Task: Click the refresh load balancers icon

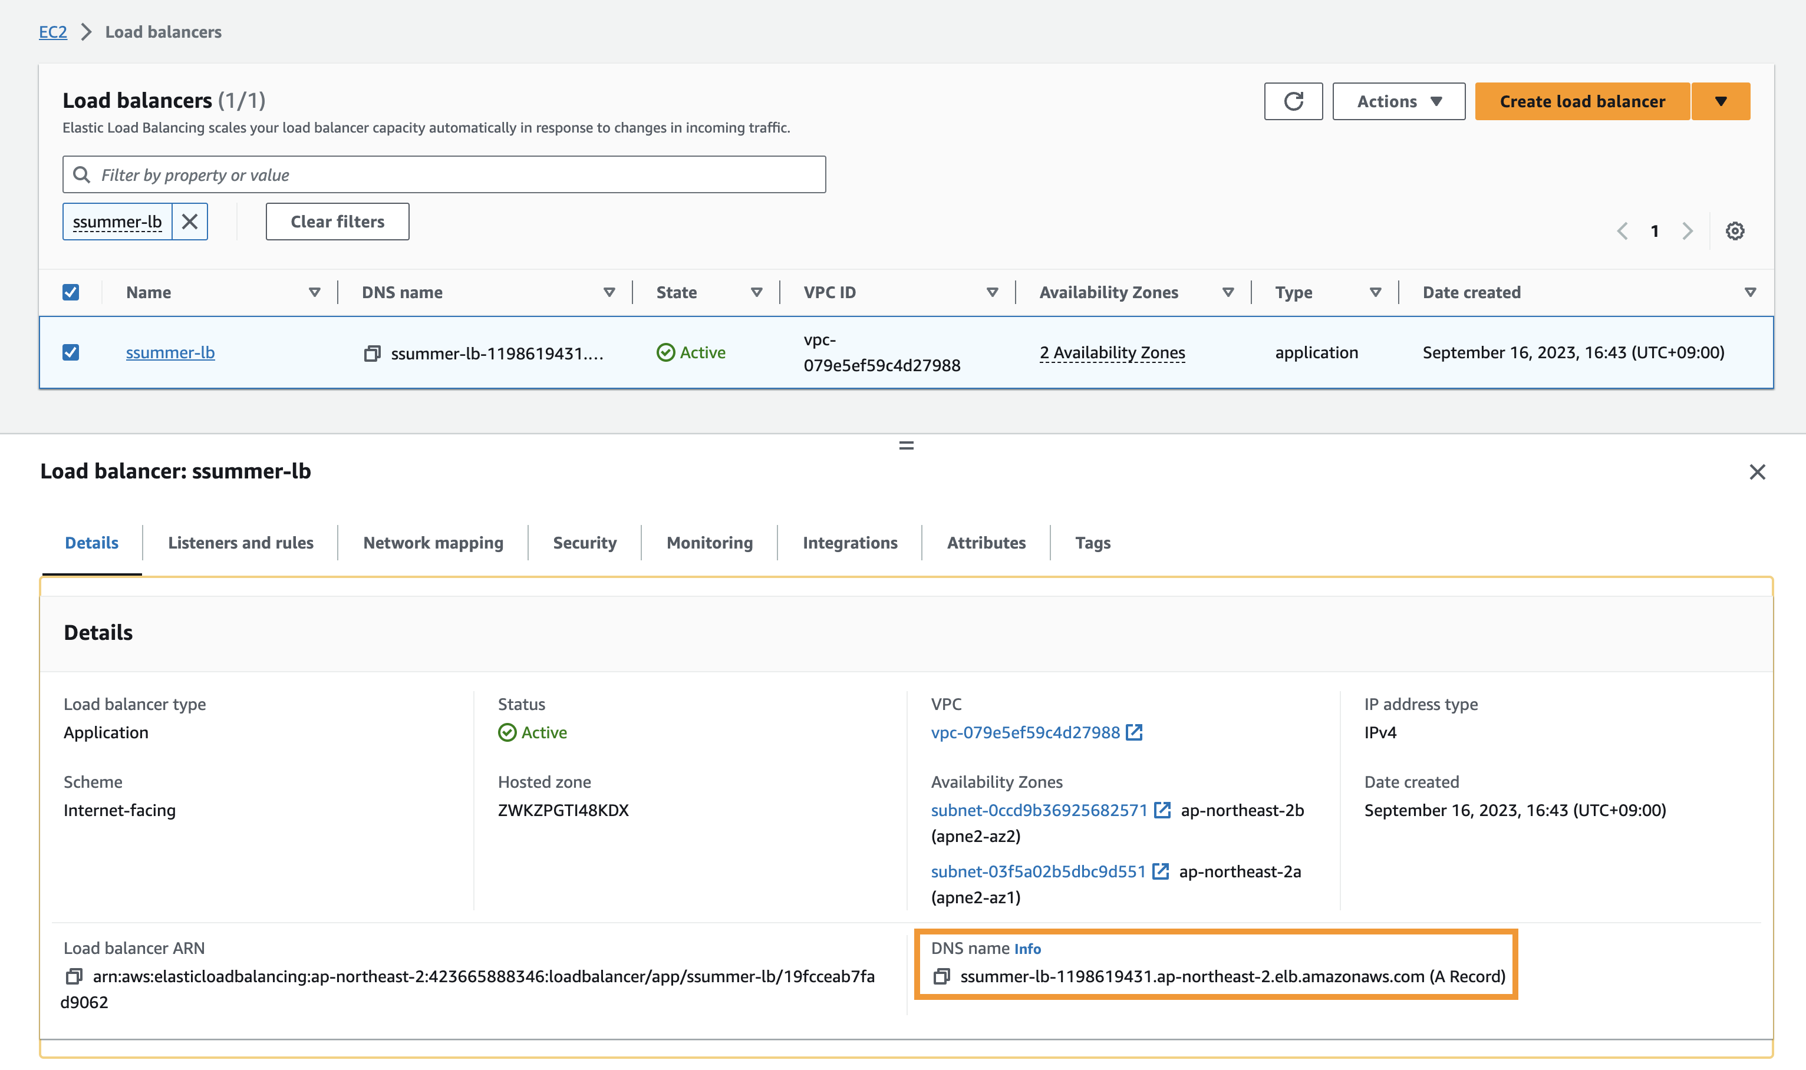Action: point(1293,101)
